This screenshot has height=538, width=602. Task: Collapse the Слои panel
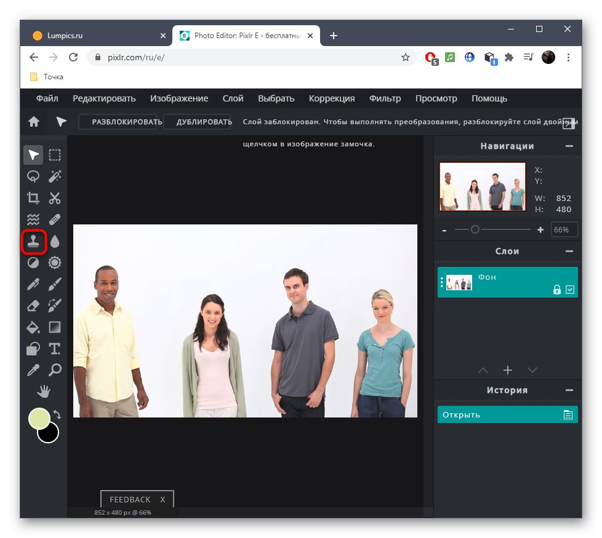569,251
